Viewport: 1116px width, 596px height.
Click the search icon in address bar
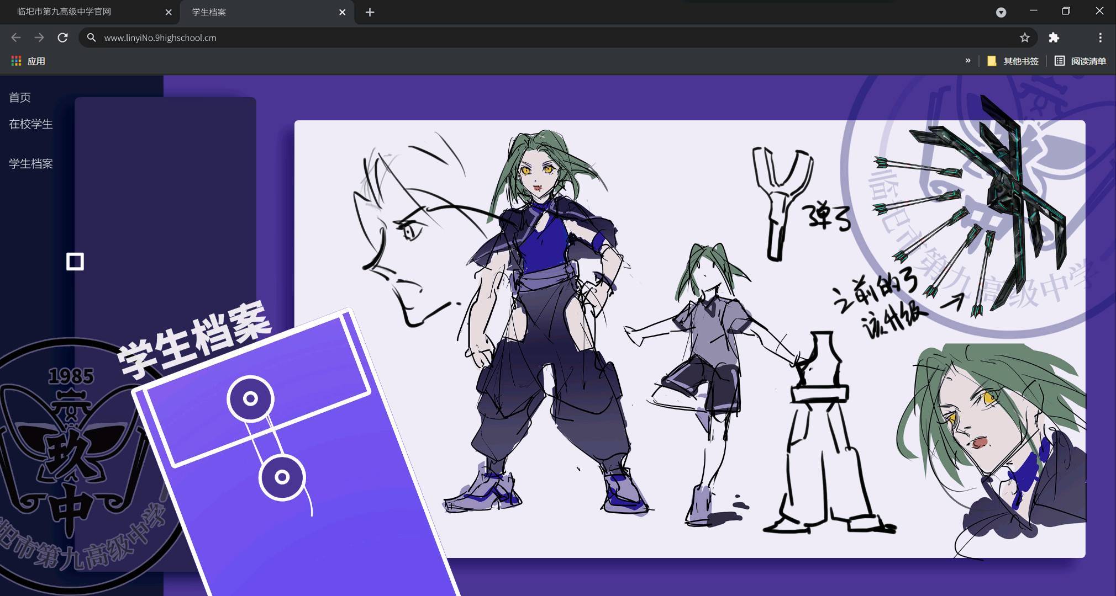(92, 38)
